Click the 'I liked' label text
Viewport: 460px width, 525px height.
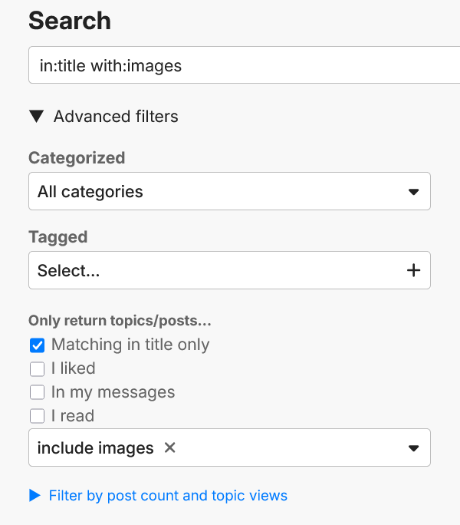coord(73,369)
